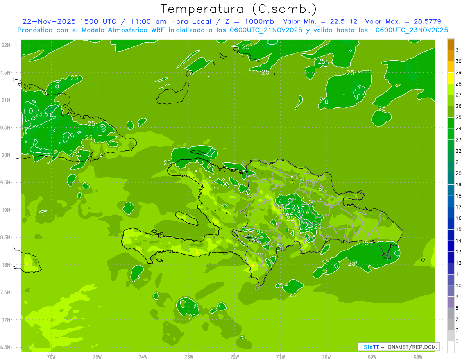Click the 23.5 contour label over Dominican Republic
This screenshot has height=362, width=469.
coord(298,207)
